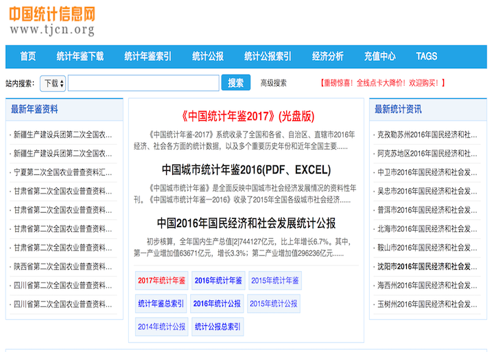
Task: Open 宁夏第二次全国农业普查资料汇 entry
Action: coord(62,172)
